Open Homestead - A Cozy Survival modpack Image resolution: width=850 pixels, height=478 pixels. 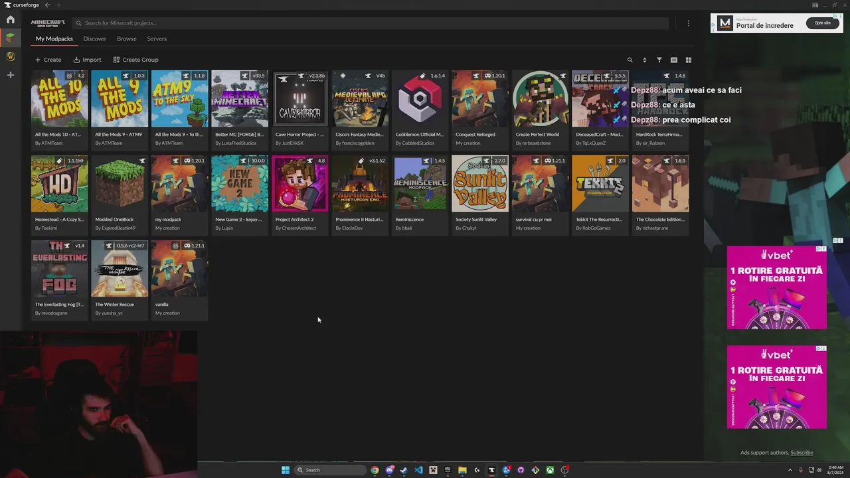[x=60, y=195]
